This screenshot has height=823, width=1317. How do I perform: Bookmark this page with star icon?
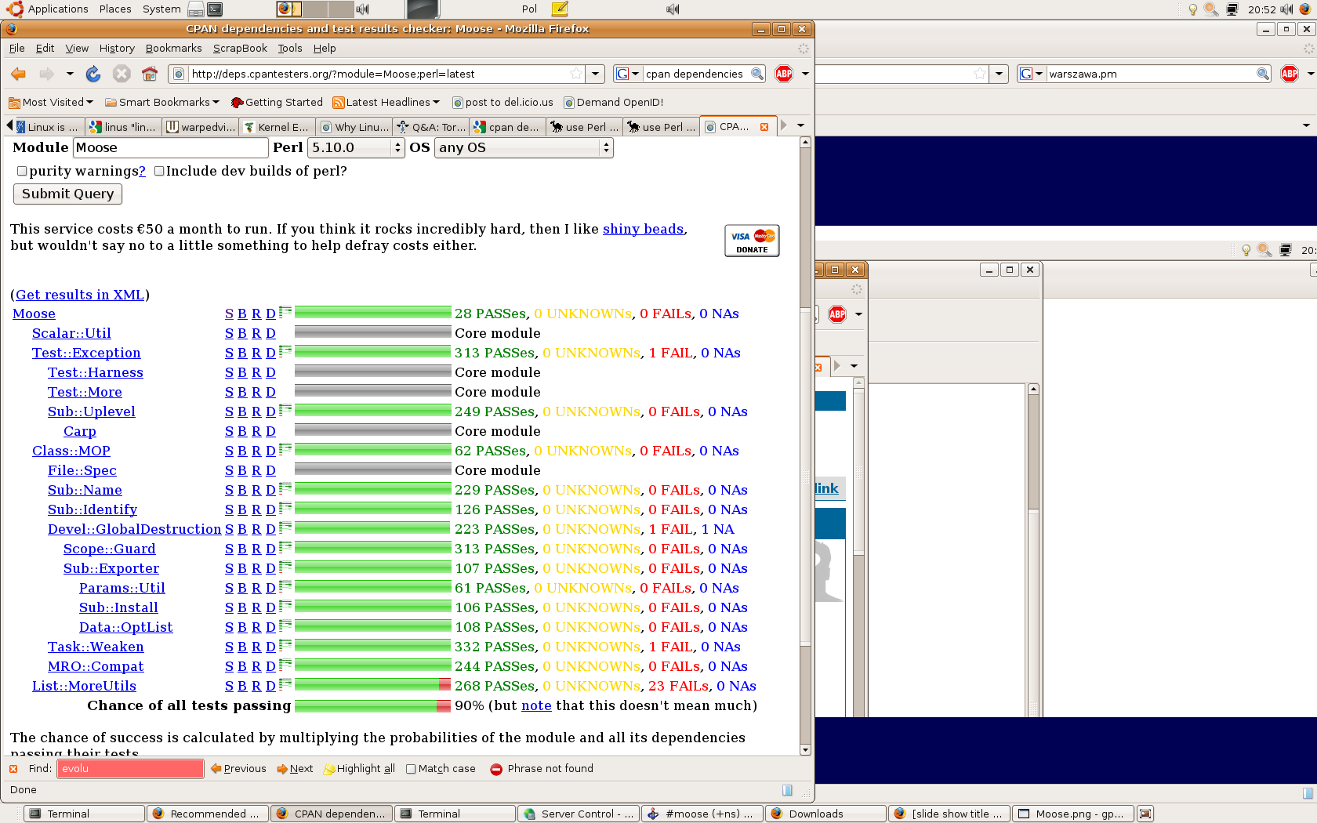tap(576, 74)
